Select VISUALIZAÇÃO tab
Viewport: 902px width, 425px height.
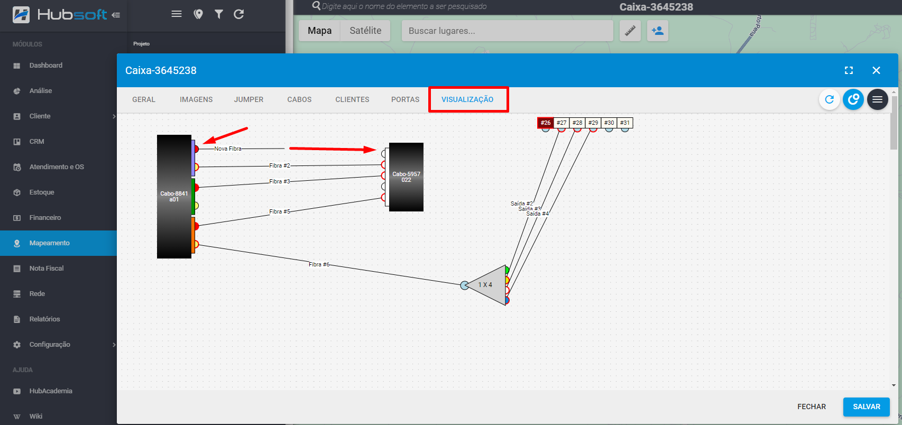click(x=467, y=99)
